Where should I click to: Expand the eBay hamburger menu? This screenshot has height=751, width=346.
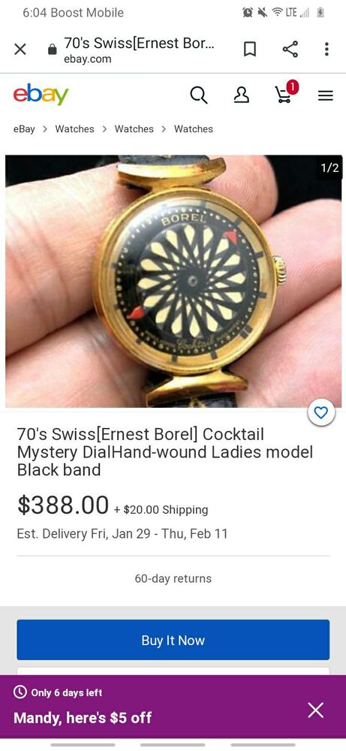(326, 96)
